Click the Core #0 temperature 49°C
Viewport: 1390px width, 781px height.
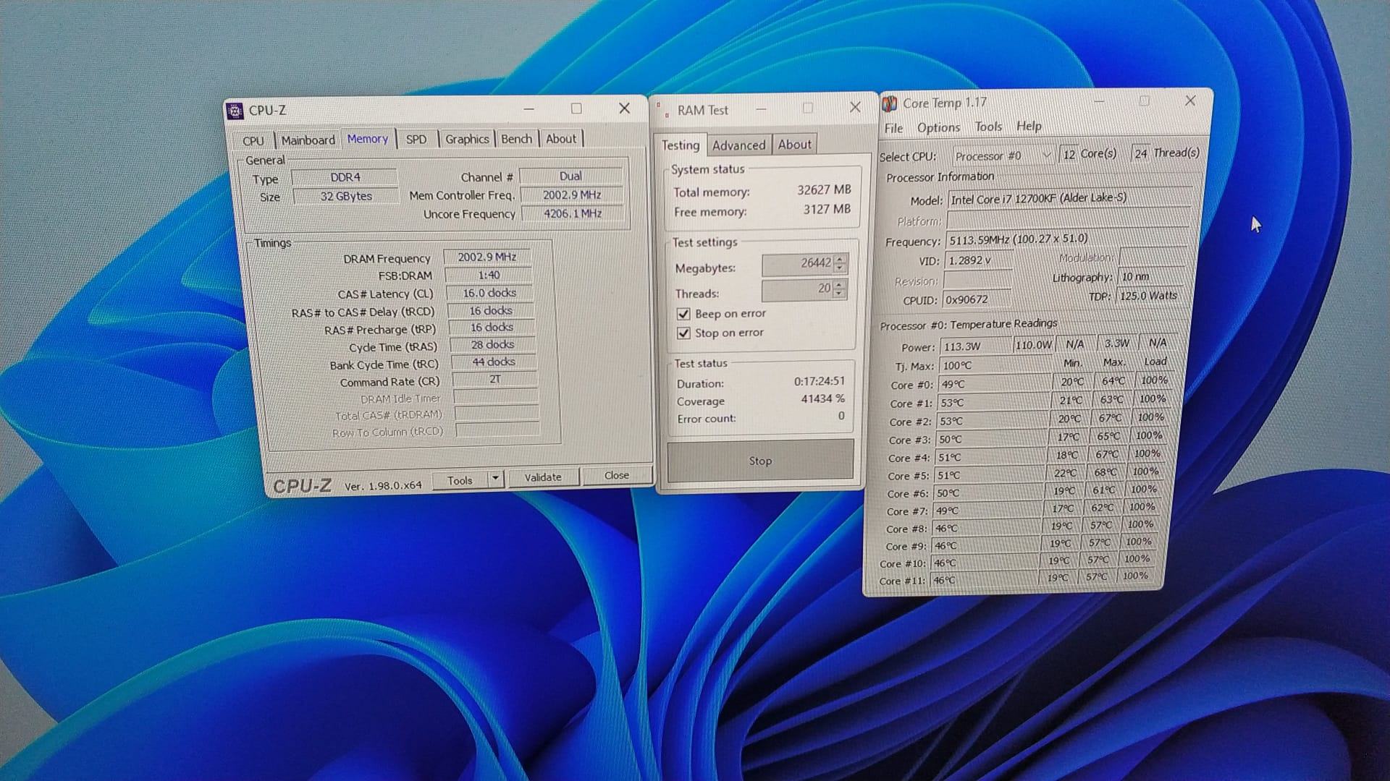point(994,385)
